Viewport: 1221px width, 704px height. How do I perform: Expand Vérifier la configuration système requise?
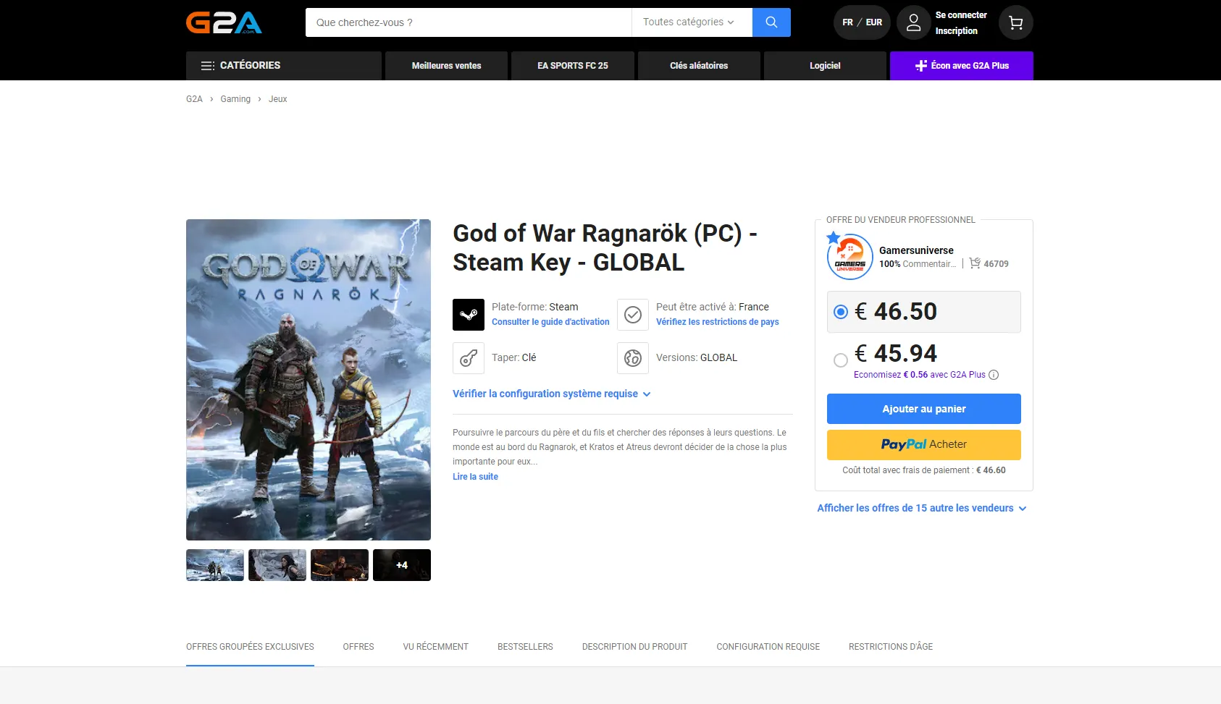point(551,394)
